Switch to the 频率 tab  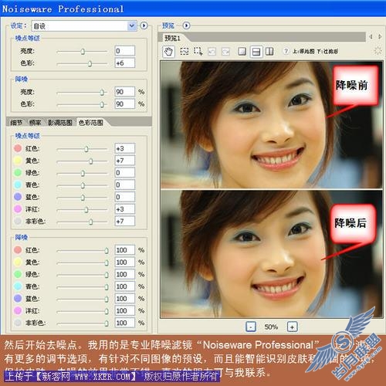[35, 123]
